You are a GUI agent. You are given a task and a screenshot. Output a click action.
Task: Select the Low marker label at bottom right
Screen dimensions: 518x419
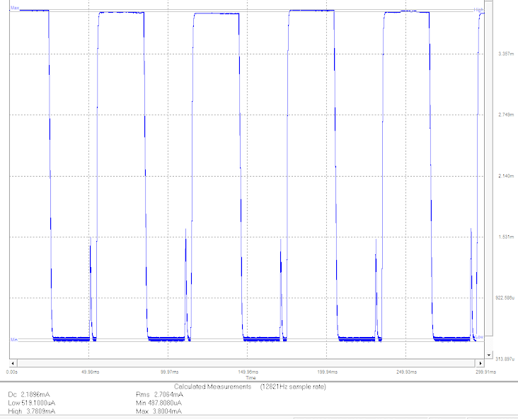pos(479,337)
